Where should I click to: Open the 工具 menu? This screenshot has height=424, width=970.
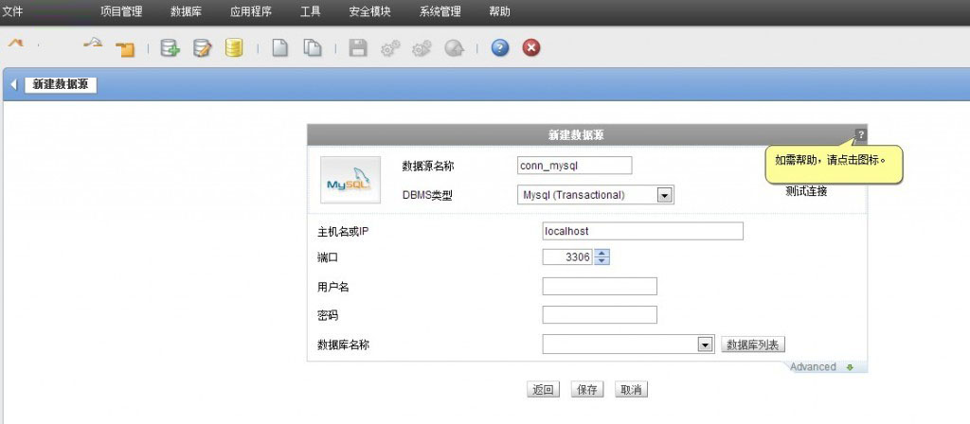tap(311, 11)
